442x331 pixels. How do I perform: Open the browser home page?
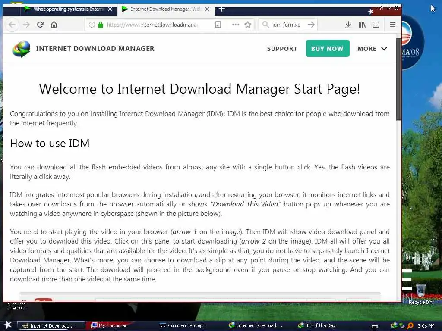(54, 25)
